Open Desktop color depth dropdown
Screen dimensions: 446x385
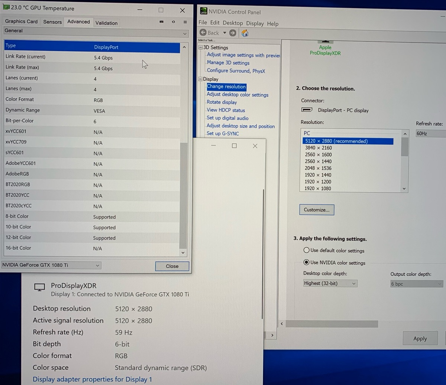pos(330,283)
